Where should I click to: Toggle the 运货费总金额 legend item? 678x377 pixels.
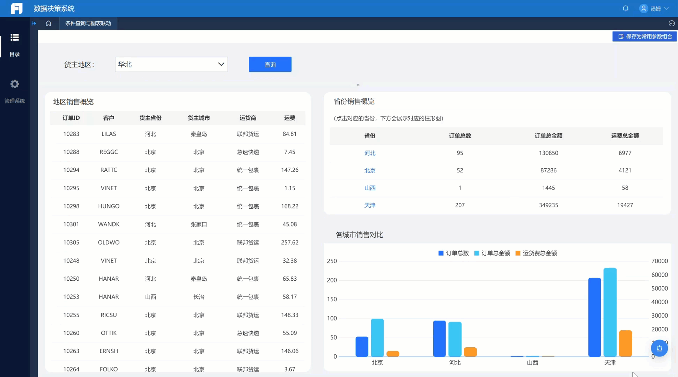536,253
